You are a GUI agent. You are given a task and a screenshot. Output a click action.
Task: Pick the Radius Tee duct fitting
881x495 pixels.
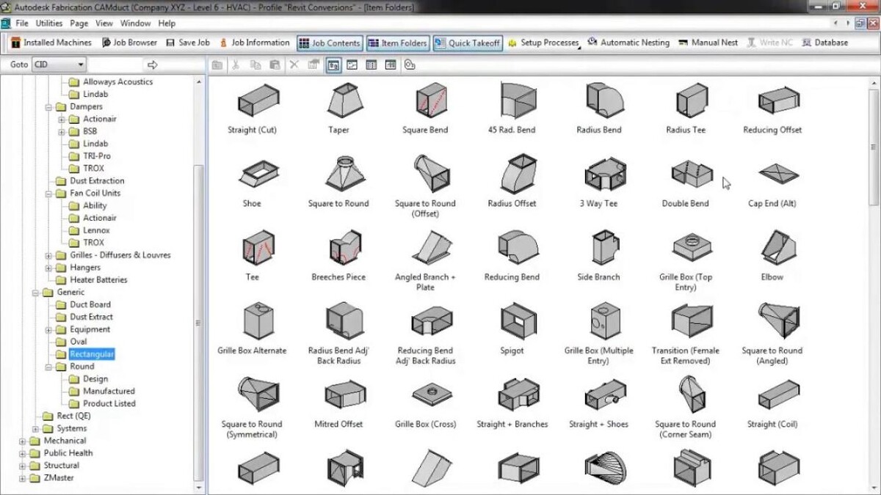click(685, 100)
